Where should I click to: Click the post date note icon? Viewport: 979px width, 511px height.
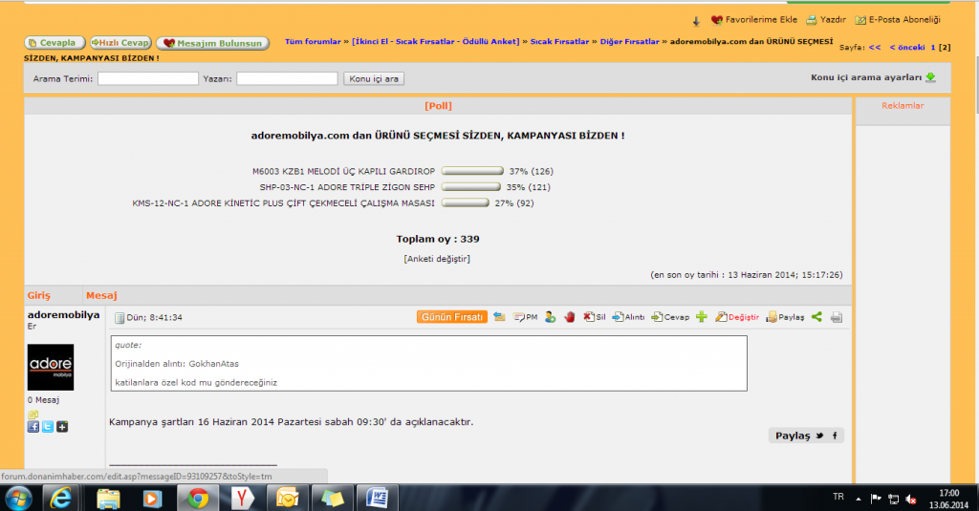[x=120, y=318]
